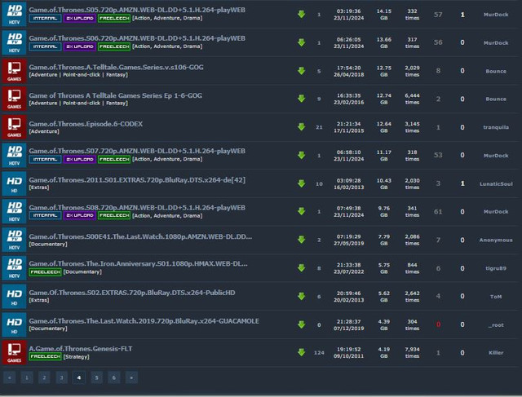Viewport: 522px width, 397px height.
Task: Go to page 3 of results
Action: pos(61,377)
